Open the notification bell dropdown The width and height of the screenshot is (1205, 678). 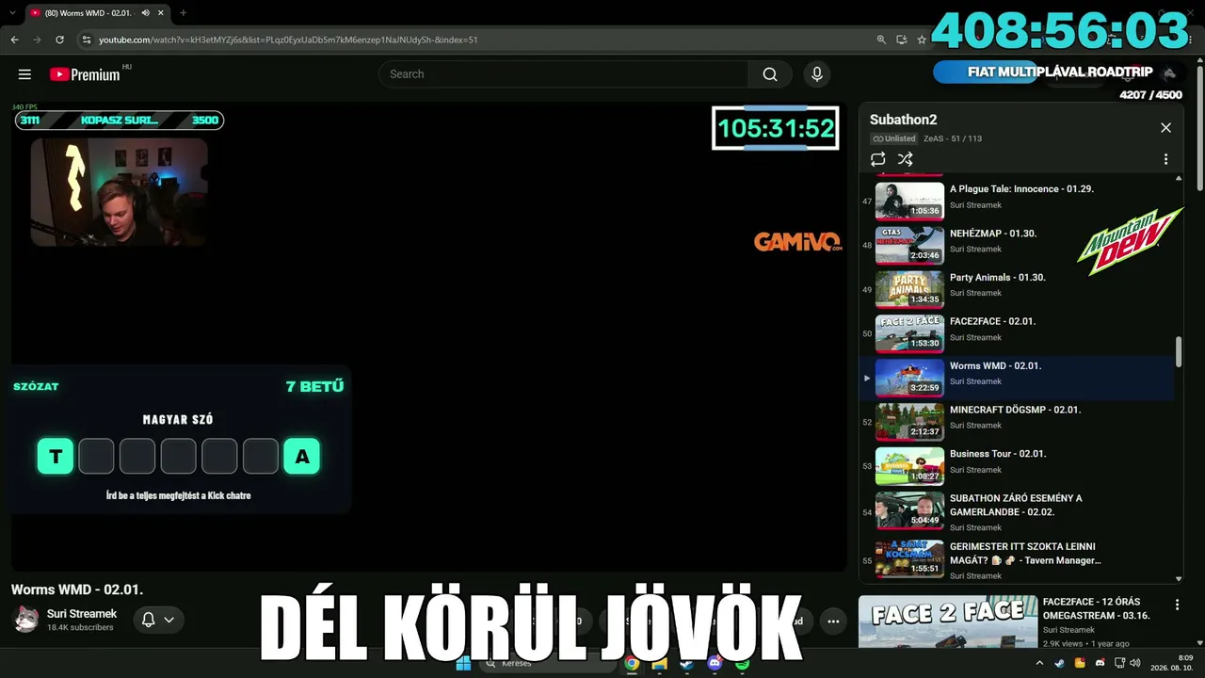pos(157,620)
